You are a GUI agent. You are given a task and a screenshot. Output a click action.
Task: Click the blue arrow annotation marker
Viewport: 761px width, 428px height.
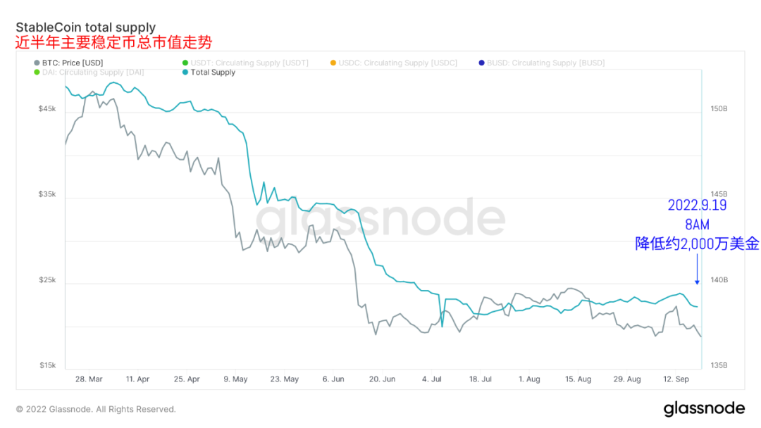(697, 270)
